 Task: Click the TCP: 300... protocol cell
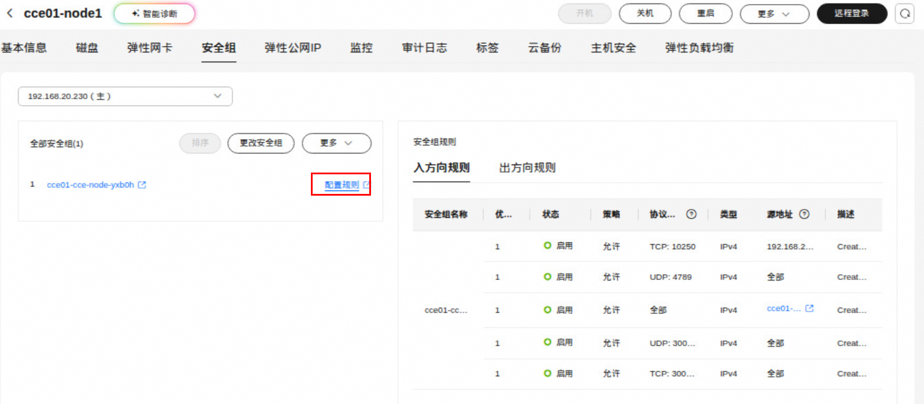672,373
